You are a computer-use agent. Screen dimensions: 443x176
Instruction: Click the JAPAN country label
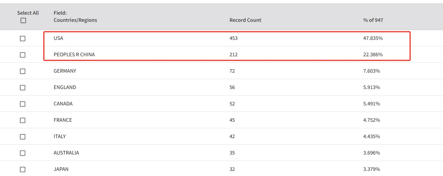61,169
